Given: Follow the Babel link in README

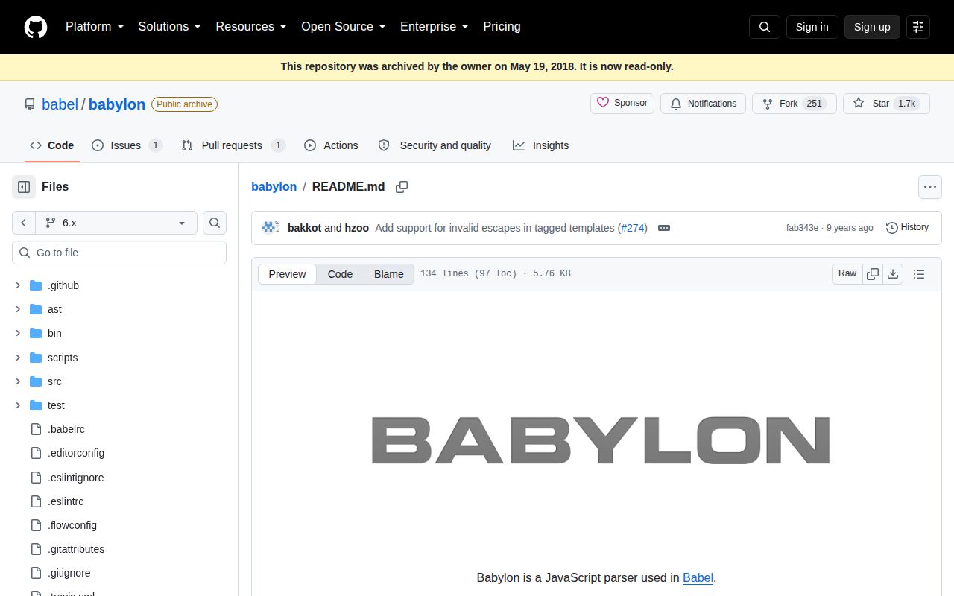Looking at the screenshot, I should (698, 577).
